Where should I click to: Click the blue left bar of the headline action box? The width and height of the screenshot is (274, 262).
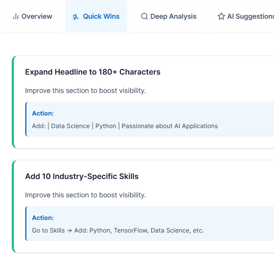point(26,119)
